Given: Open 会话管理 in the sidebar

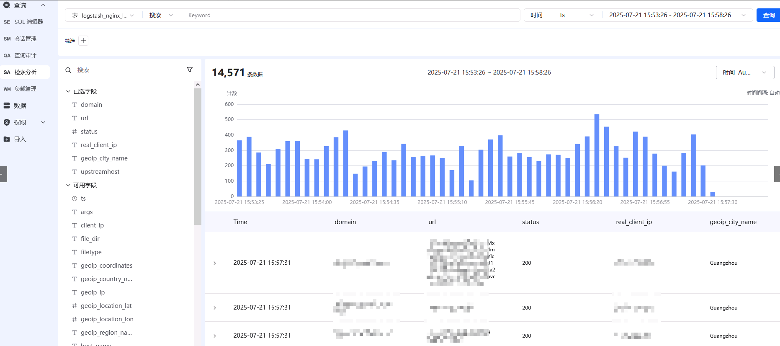Looking at the screenshot, I should [25, 39].
